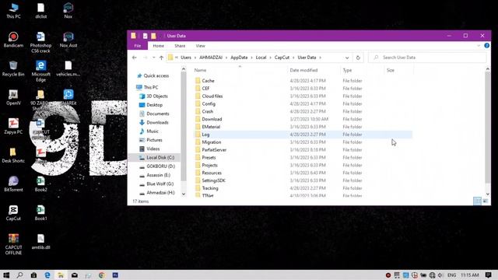Click Explorer help question mark icon

(486, 46)
